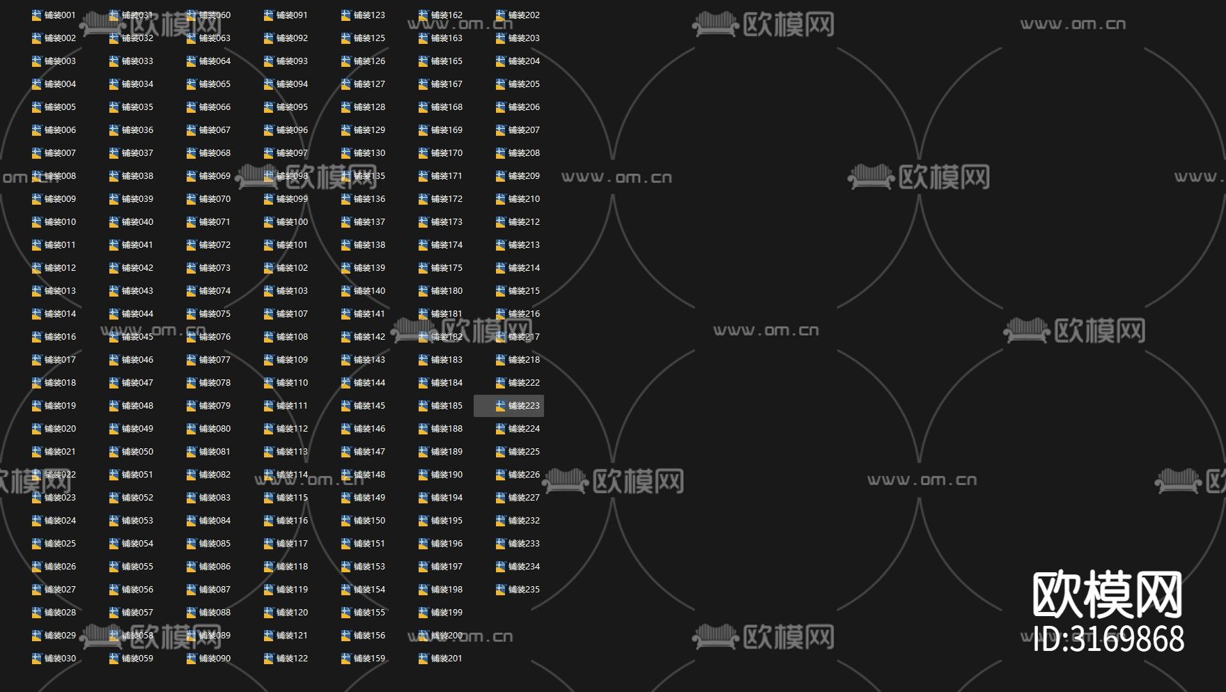This screenshot has width=1226, height=692.
Task: Select the file name 铺装198
Action: (x=447, y=590)
